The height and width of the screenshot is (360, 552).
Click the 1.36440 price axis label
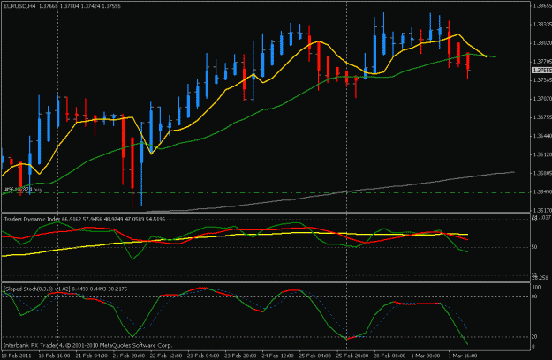click(542, 136)
